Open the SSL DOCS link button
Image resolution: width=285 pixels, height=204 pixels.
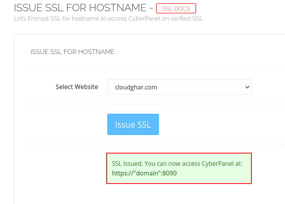coord(176,8)
